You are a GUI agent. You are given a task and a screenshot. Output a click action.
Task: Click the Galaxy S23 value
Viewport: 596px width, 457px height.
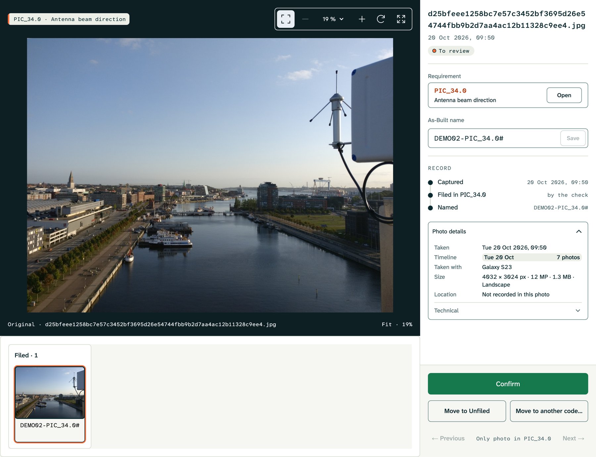point(497,267)
